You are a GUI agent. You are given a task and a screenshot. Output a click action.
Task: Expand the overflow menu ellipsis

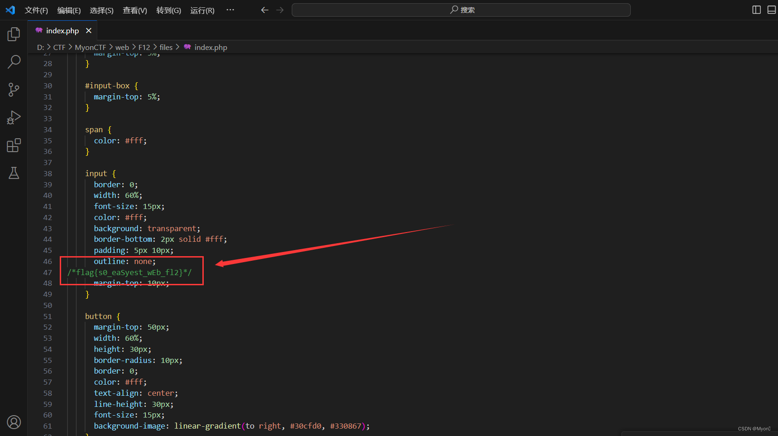click(230, 10)
